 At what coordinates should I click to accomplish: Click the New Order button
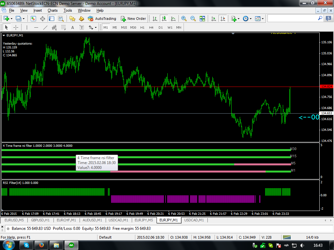click(x=134, y=19)
